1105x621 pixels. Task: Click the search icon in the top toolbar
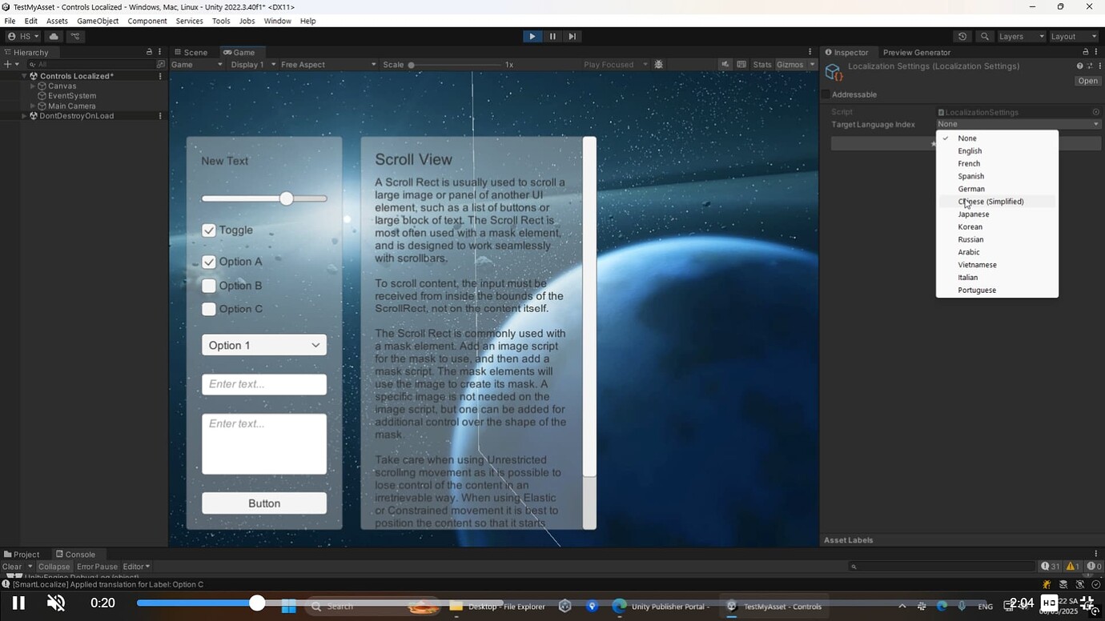click(x=985, y=36)
